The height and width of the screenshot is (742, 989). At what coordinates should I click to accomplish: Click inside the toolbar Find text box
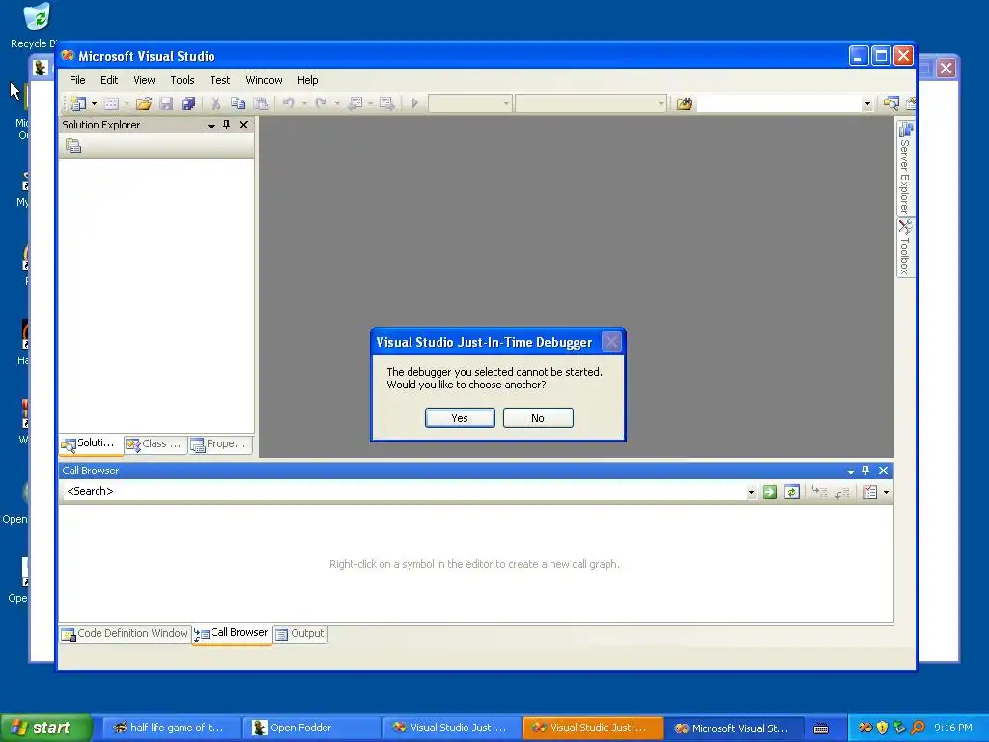pos(779,103)
